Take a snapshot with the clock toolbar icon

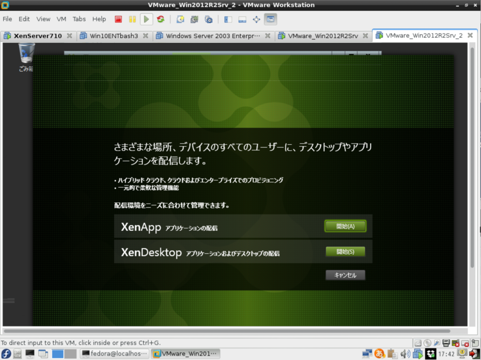coord(180,19)
